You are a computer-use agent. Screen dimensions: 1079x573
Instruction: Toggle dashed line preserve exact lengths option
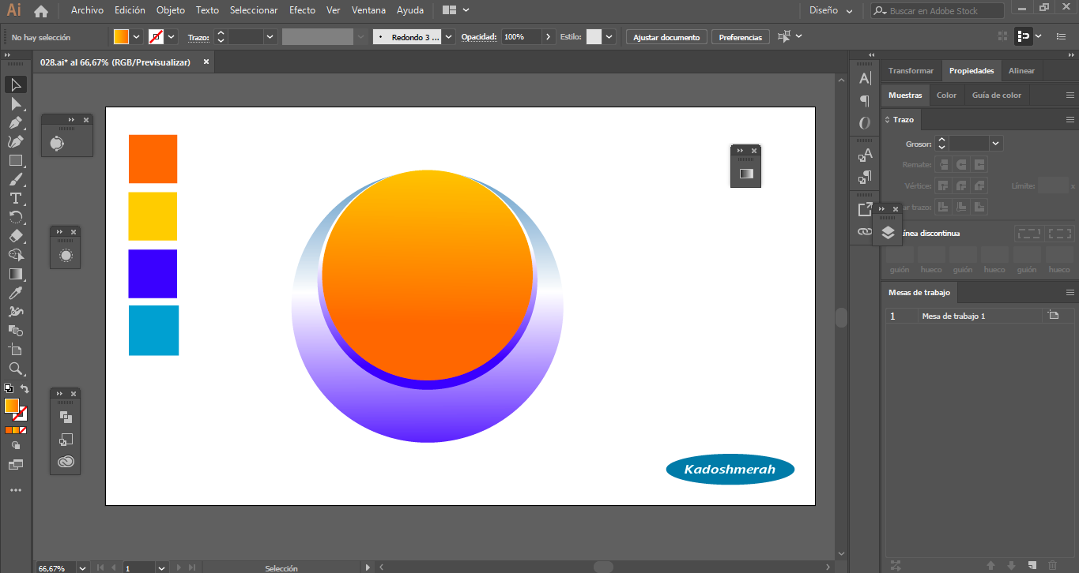pos(1029,234)
